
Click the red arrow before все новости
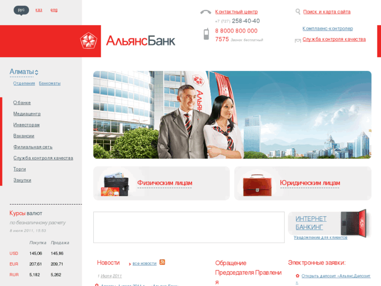[x=130, y=264]
